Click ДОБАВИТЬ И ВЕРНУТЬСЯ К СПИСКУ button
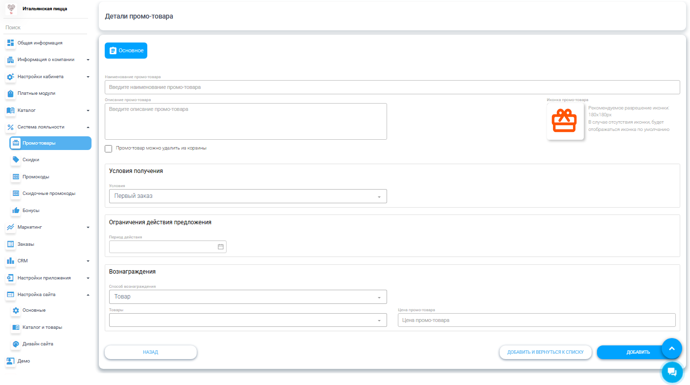Image resolution: width=690 pixels, height=385 pixels. [x=545, y=352]
